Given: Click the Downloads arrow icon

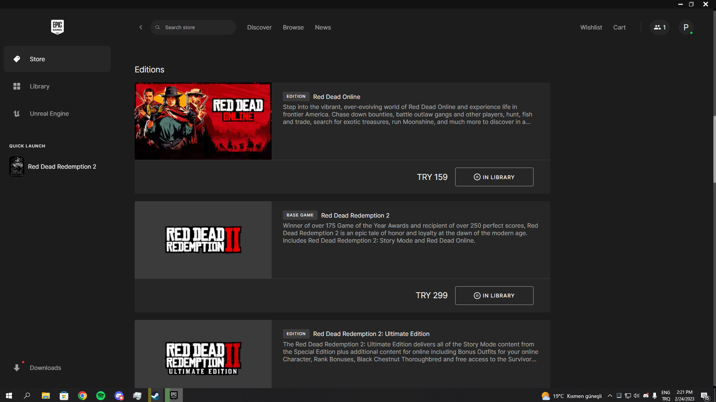Looking at the screenshot, I should [x=17, y=368].
